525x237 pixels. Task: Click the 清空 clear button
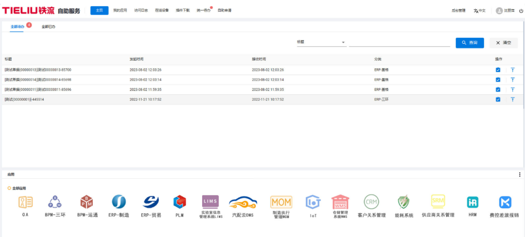[504, 43]
